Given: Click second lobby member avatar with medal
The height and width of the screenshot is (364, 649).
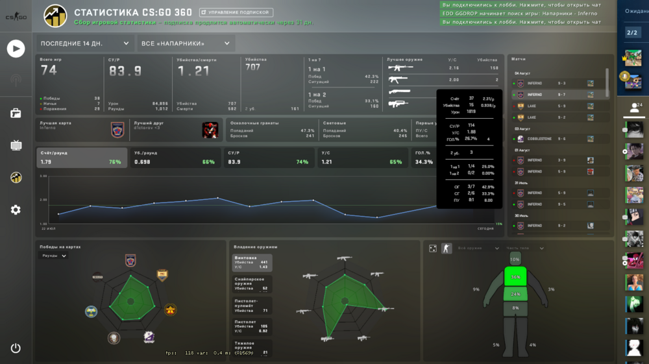Looking at the screenshot, I should [x=633, y=81].
